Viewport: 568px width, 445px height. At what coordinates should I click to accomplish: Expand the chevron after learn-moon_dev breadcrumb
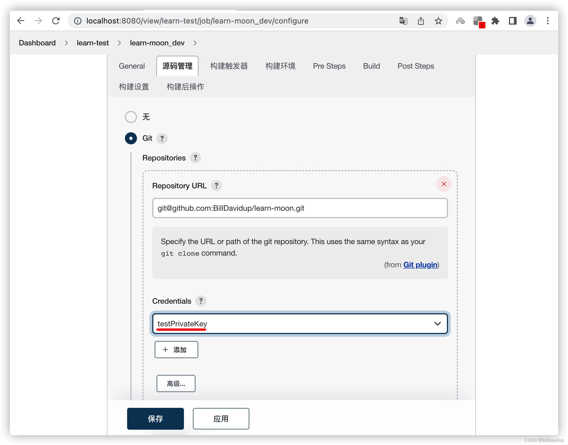195,43
